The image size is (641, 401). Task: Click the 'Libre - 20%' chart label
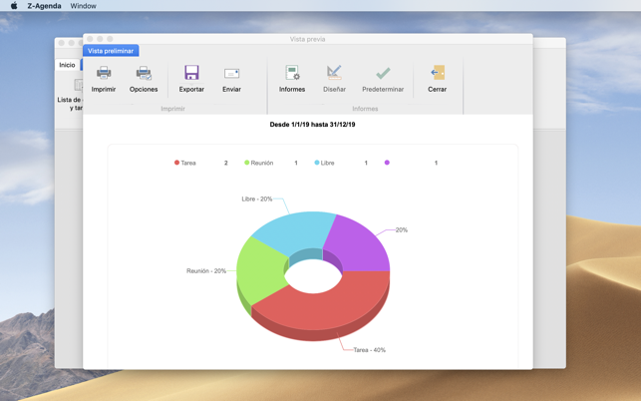pos(257,199)
